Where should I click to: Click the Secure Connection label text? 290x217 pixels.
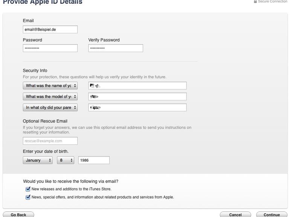273,2
